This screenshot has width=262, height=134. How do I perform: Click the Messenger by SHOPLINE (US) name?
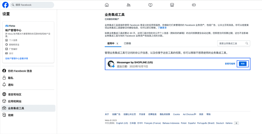[x=135, y=62]
